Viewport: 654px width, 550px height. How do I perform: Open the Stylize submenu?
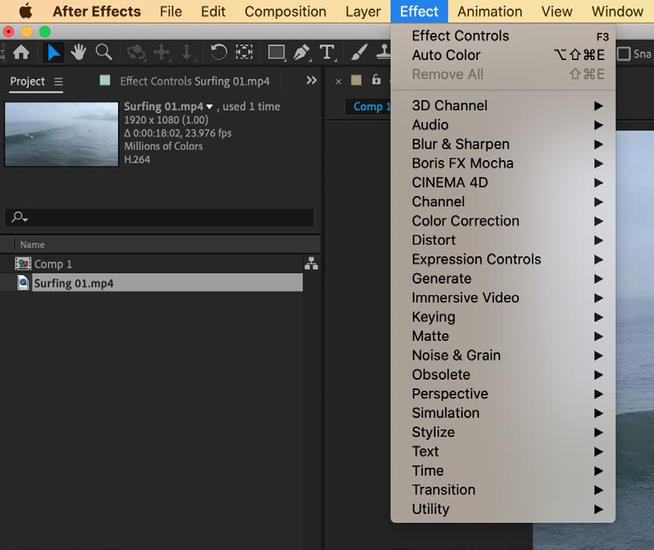(503, 432)
